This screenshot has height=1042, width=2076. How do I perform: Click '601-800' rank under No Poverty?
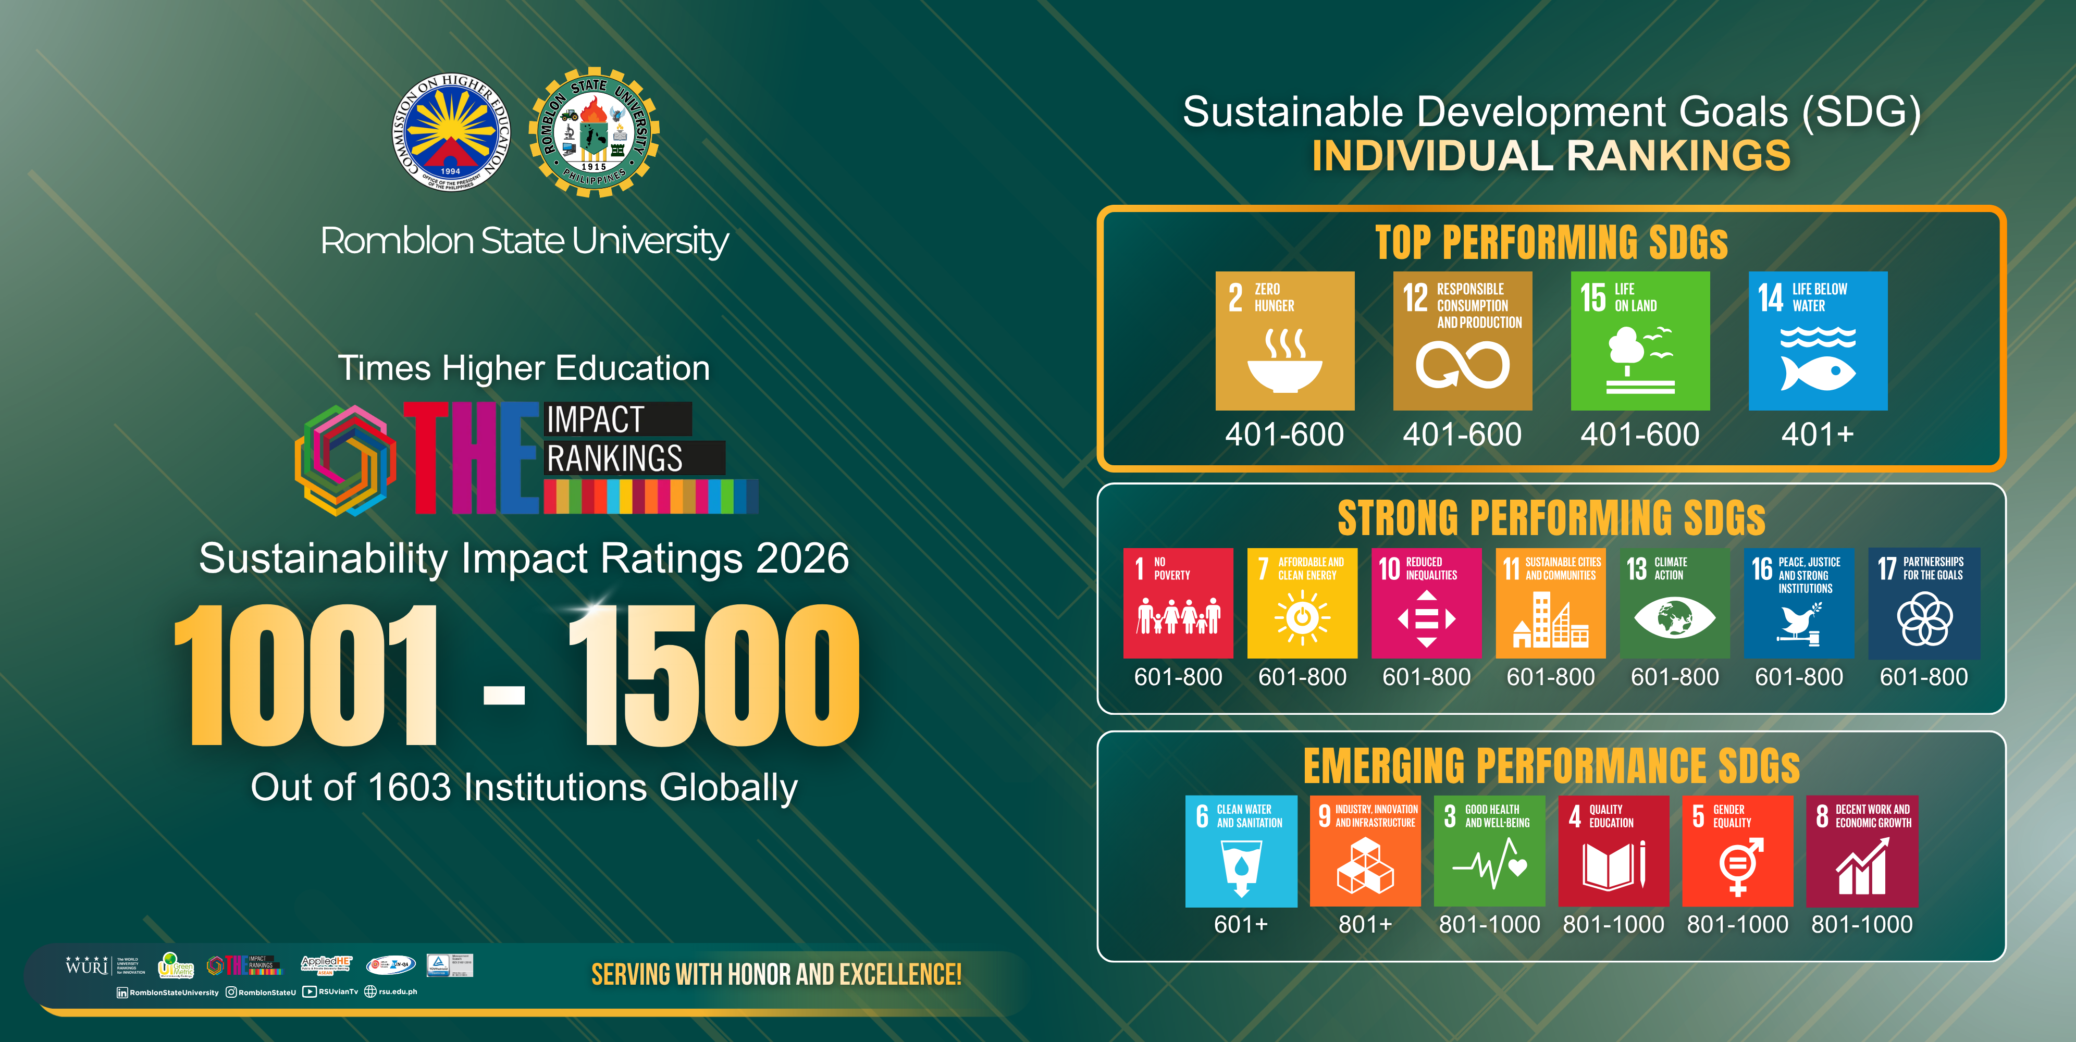point(1178,677)
